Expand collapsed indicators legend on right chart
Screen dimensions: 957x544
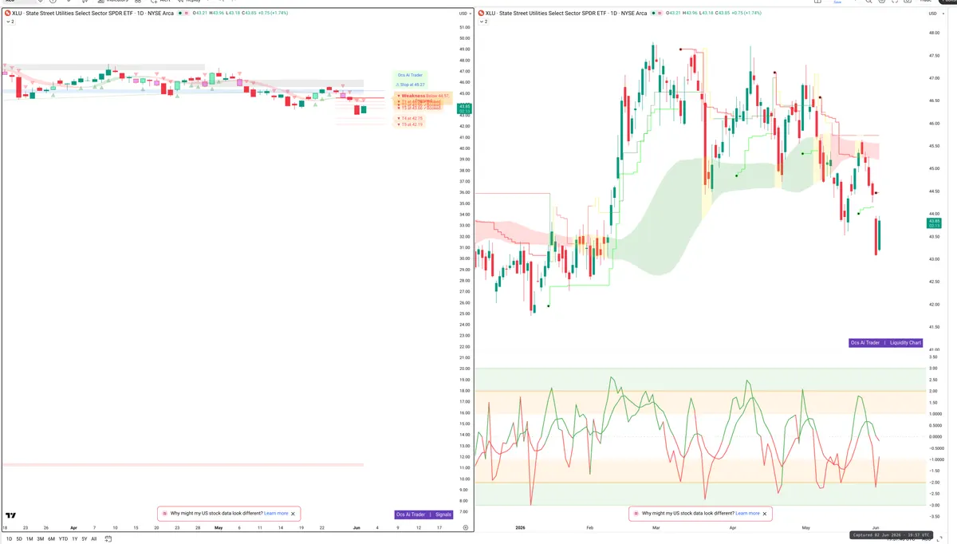(484, 22)
